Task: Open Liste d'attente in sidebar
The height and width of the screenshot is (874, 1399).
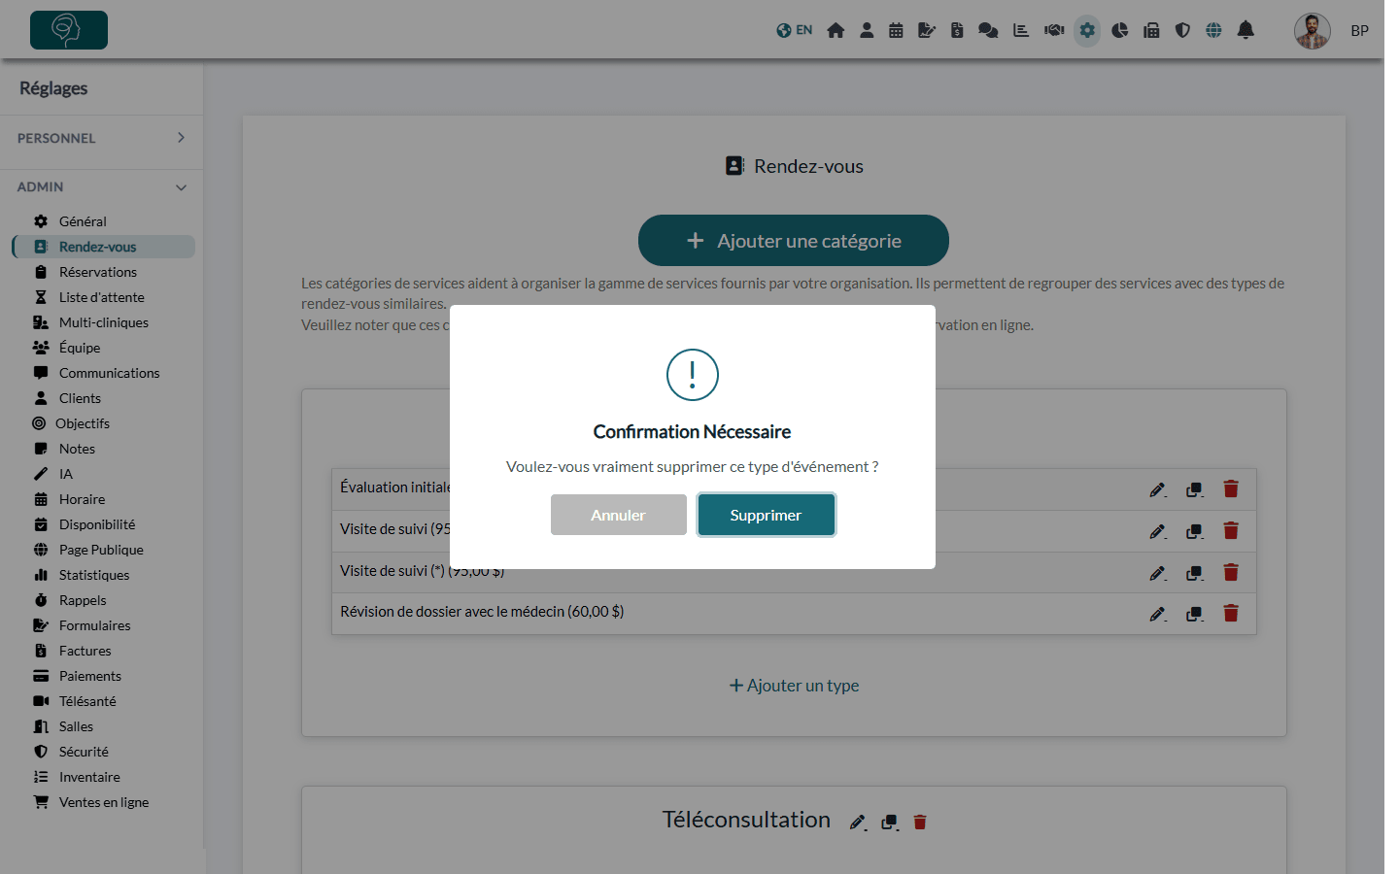Action: pyautogui.click(x=101, y=297)
